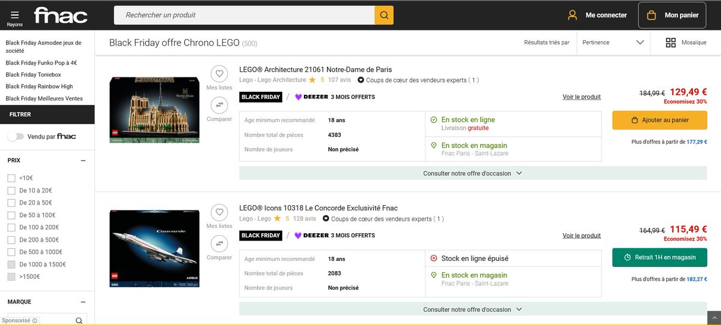The width and height of the screenshot is (721, 325).
Task: Compare the Concorde LEGO set
Action: coord(219,244)
